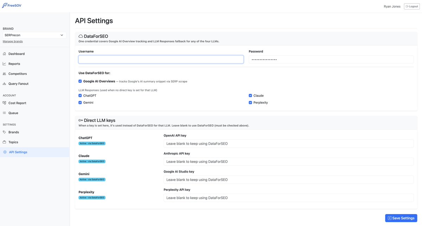Click the 'Use DataForSEO for:' label
This screenshot has height=226, width=422.
tap(94, 73)
